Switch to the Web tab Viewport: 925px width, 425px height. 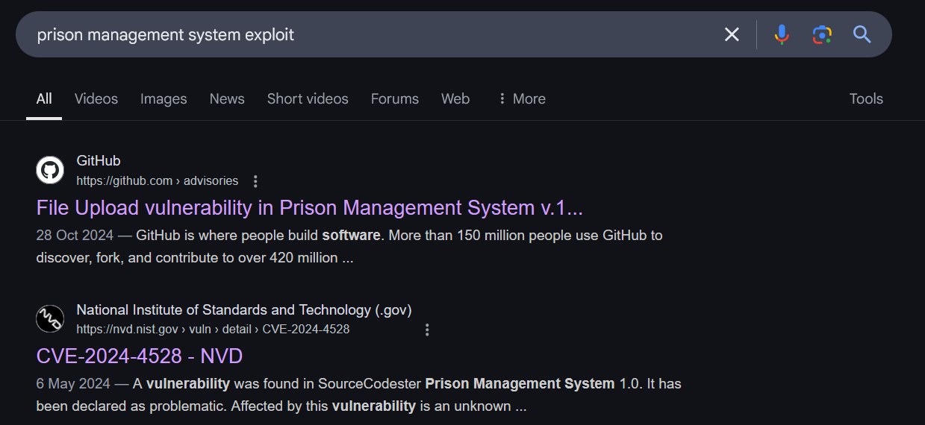tap(455, 98)
